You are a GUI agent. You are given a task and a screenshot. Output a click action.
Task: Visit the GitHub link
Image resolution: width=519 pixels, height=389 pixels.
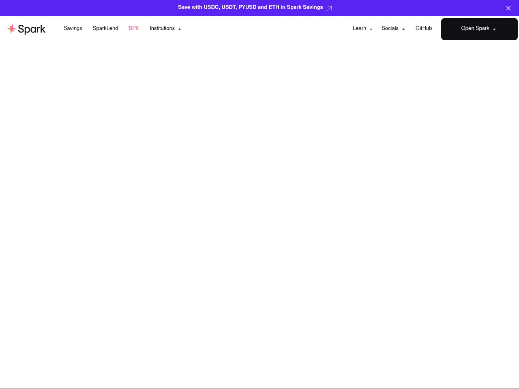coord(424,28)
